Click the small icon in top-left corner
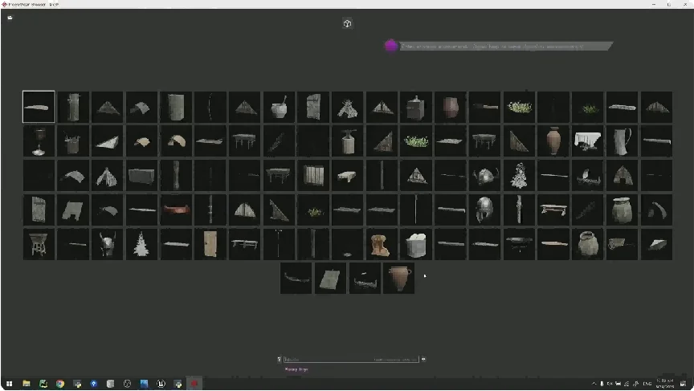 point(10,17)
